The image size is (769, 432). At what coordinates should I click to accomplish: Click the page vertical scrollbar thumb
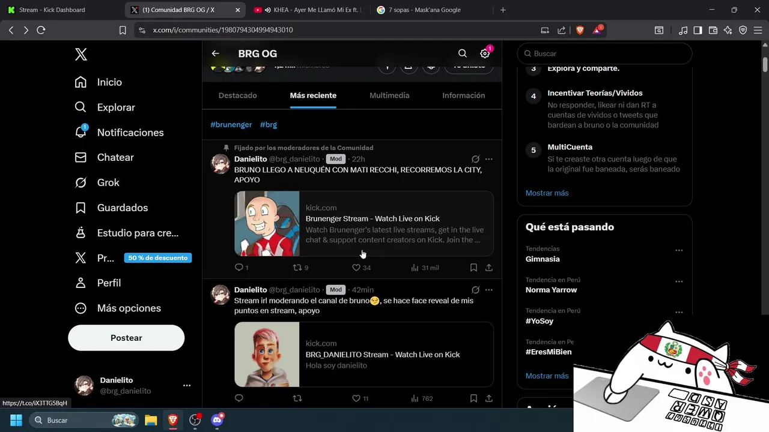tap(765, 64)
